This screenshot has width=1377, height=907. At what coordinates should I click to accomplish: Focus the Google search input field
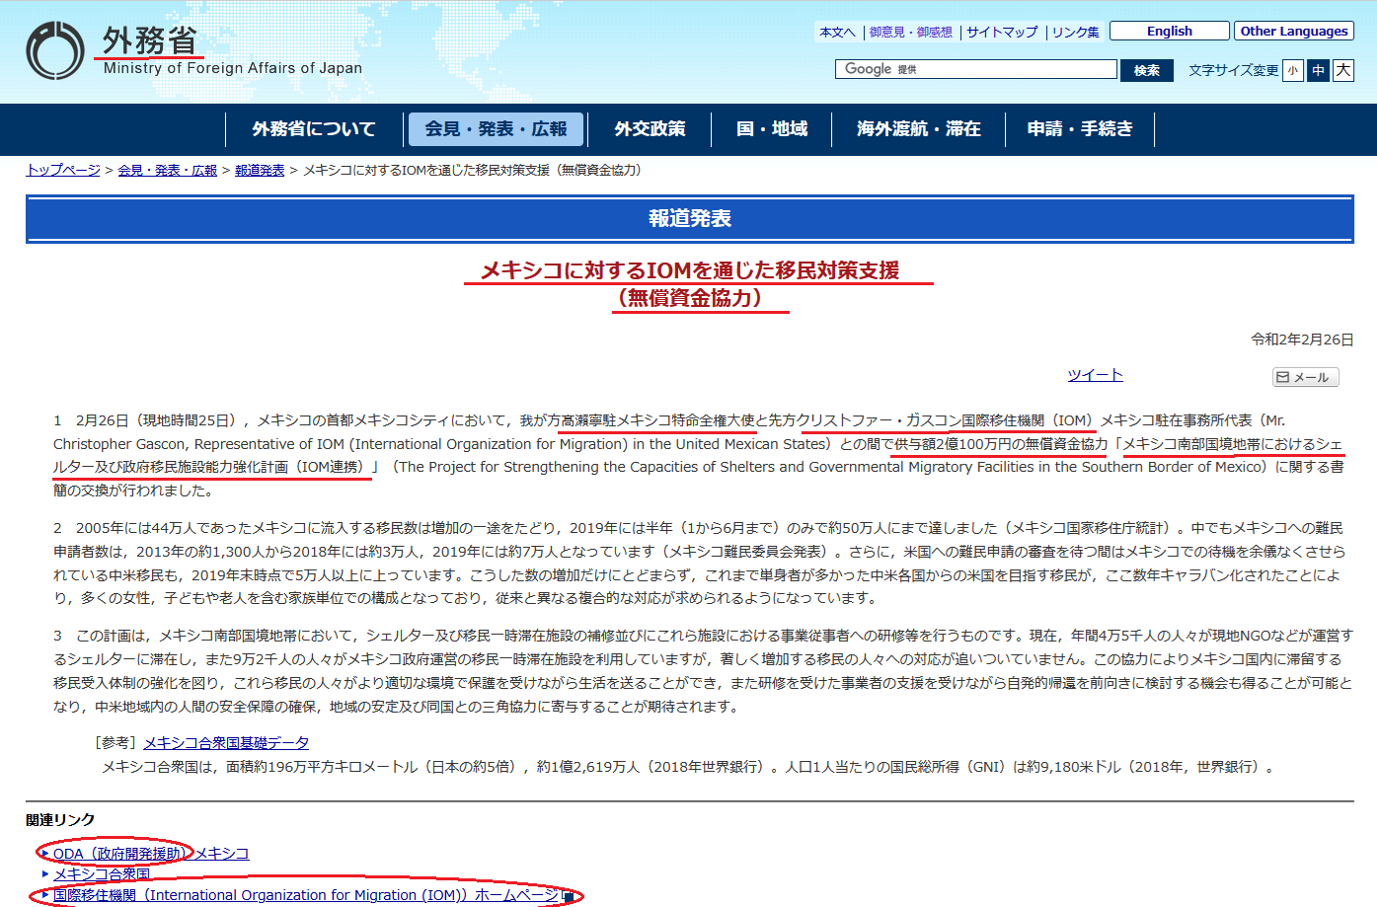point(976,69)
